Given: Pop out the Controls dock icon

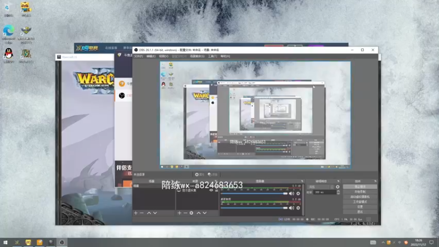Looking at the screenshot, I should (375, 181).
